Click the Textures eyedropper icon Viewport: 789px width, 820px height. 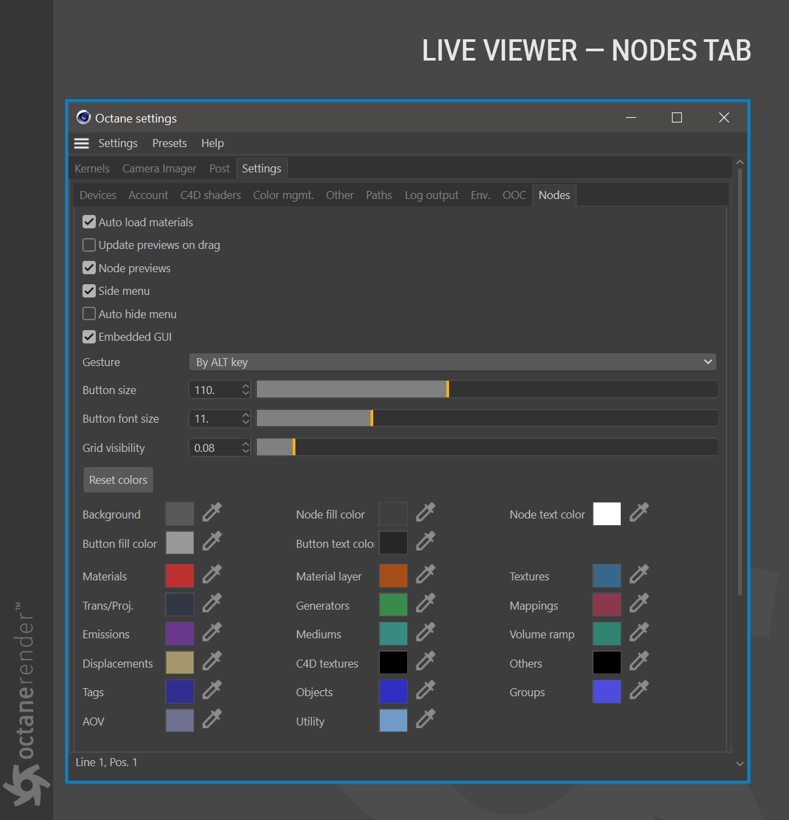coord(639,574)
